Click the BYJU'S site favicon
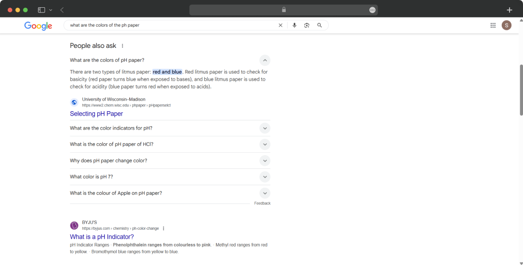The image size is (523, 265). tap(74, 225)
